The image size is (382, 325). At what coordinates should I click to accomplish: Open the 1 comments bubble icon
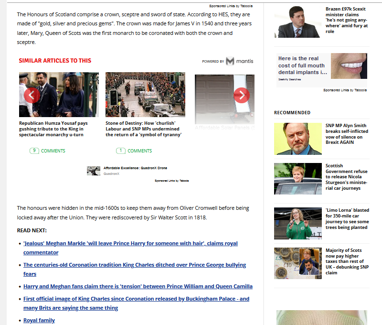[121, 151]
